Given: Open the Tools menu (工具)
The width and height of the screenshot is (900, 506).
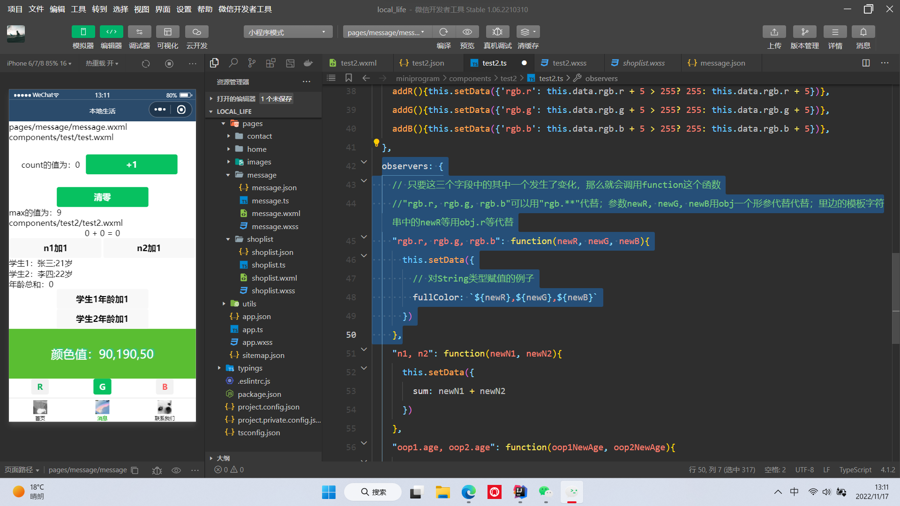Looking at the screenshot, I should point(78,9).
